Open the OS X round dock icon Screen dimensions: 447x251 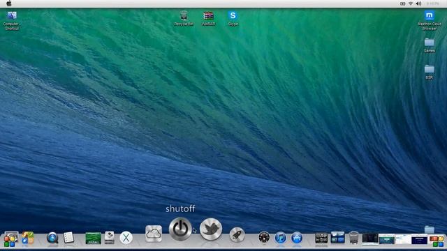tap(126, 238)
